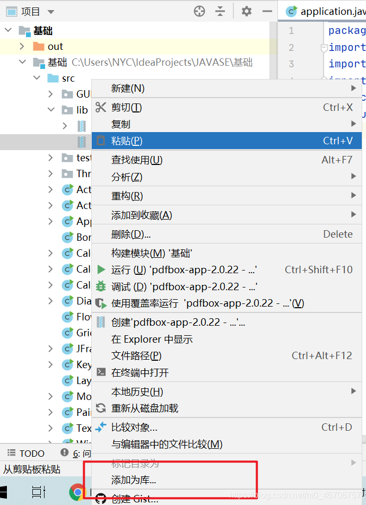Expand the Thr package folder
Screen dimensions: 366x505
pos(50,173)
